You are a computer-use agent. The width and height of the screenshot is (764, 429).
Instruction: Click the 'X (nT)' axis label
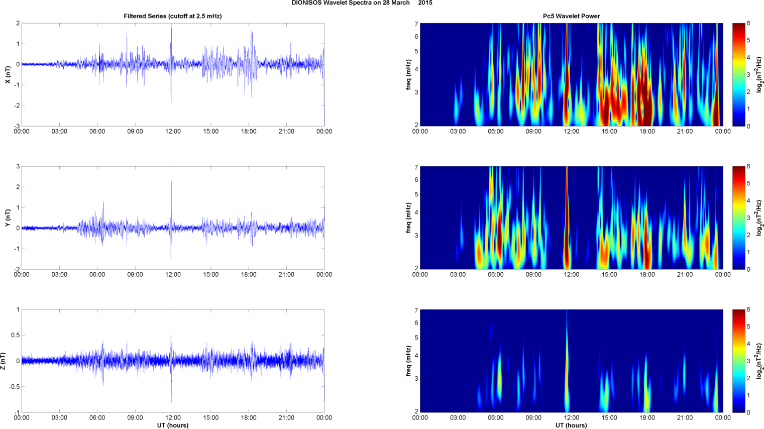click(8, 74)
